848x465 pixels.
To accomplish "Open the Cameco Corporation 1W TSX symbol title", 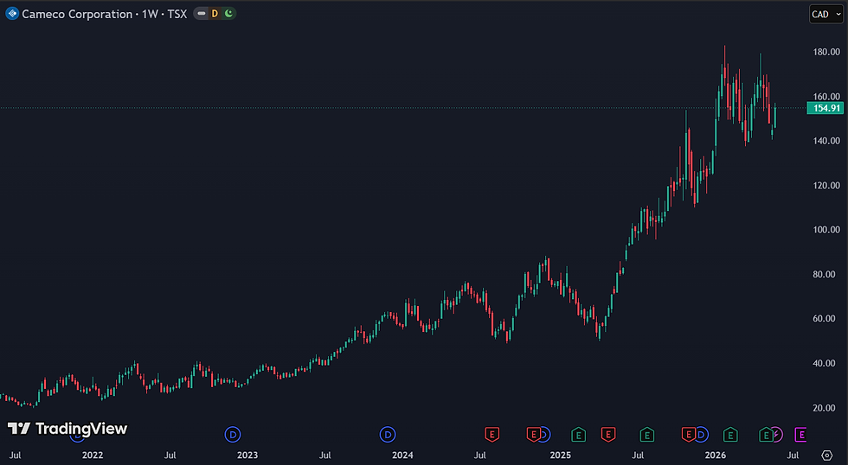I will coord(105,14).
